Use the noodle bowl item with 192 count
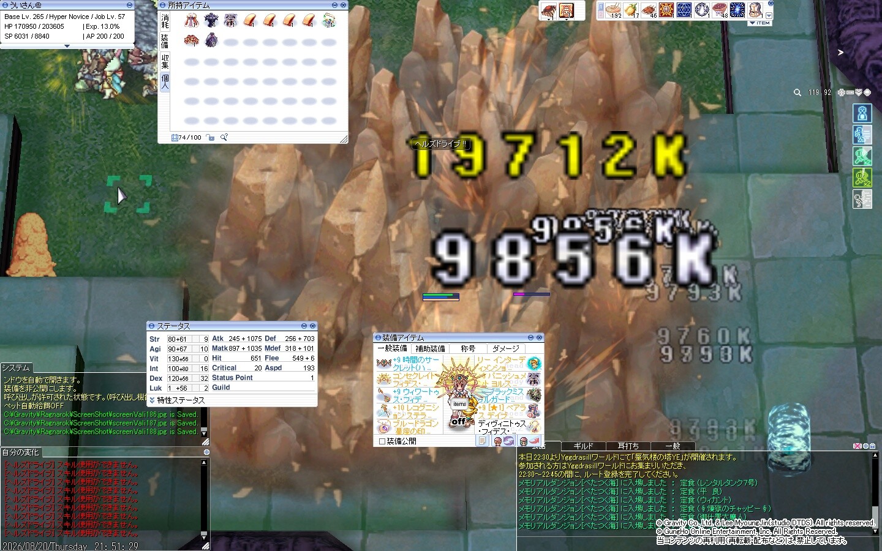The width and height of the screenshot is (882, 551). coord(614,10)
